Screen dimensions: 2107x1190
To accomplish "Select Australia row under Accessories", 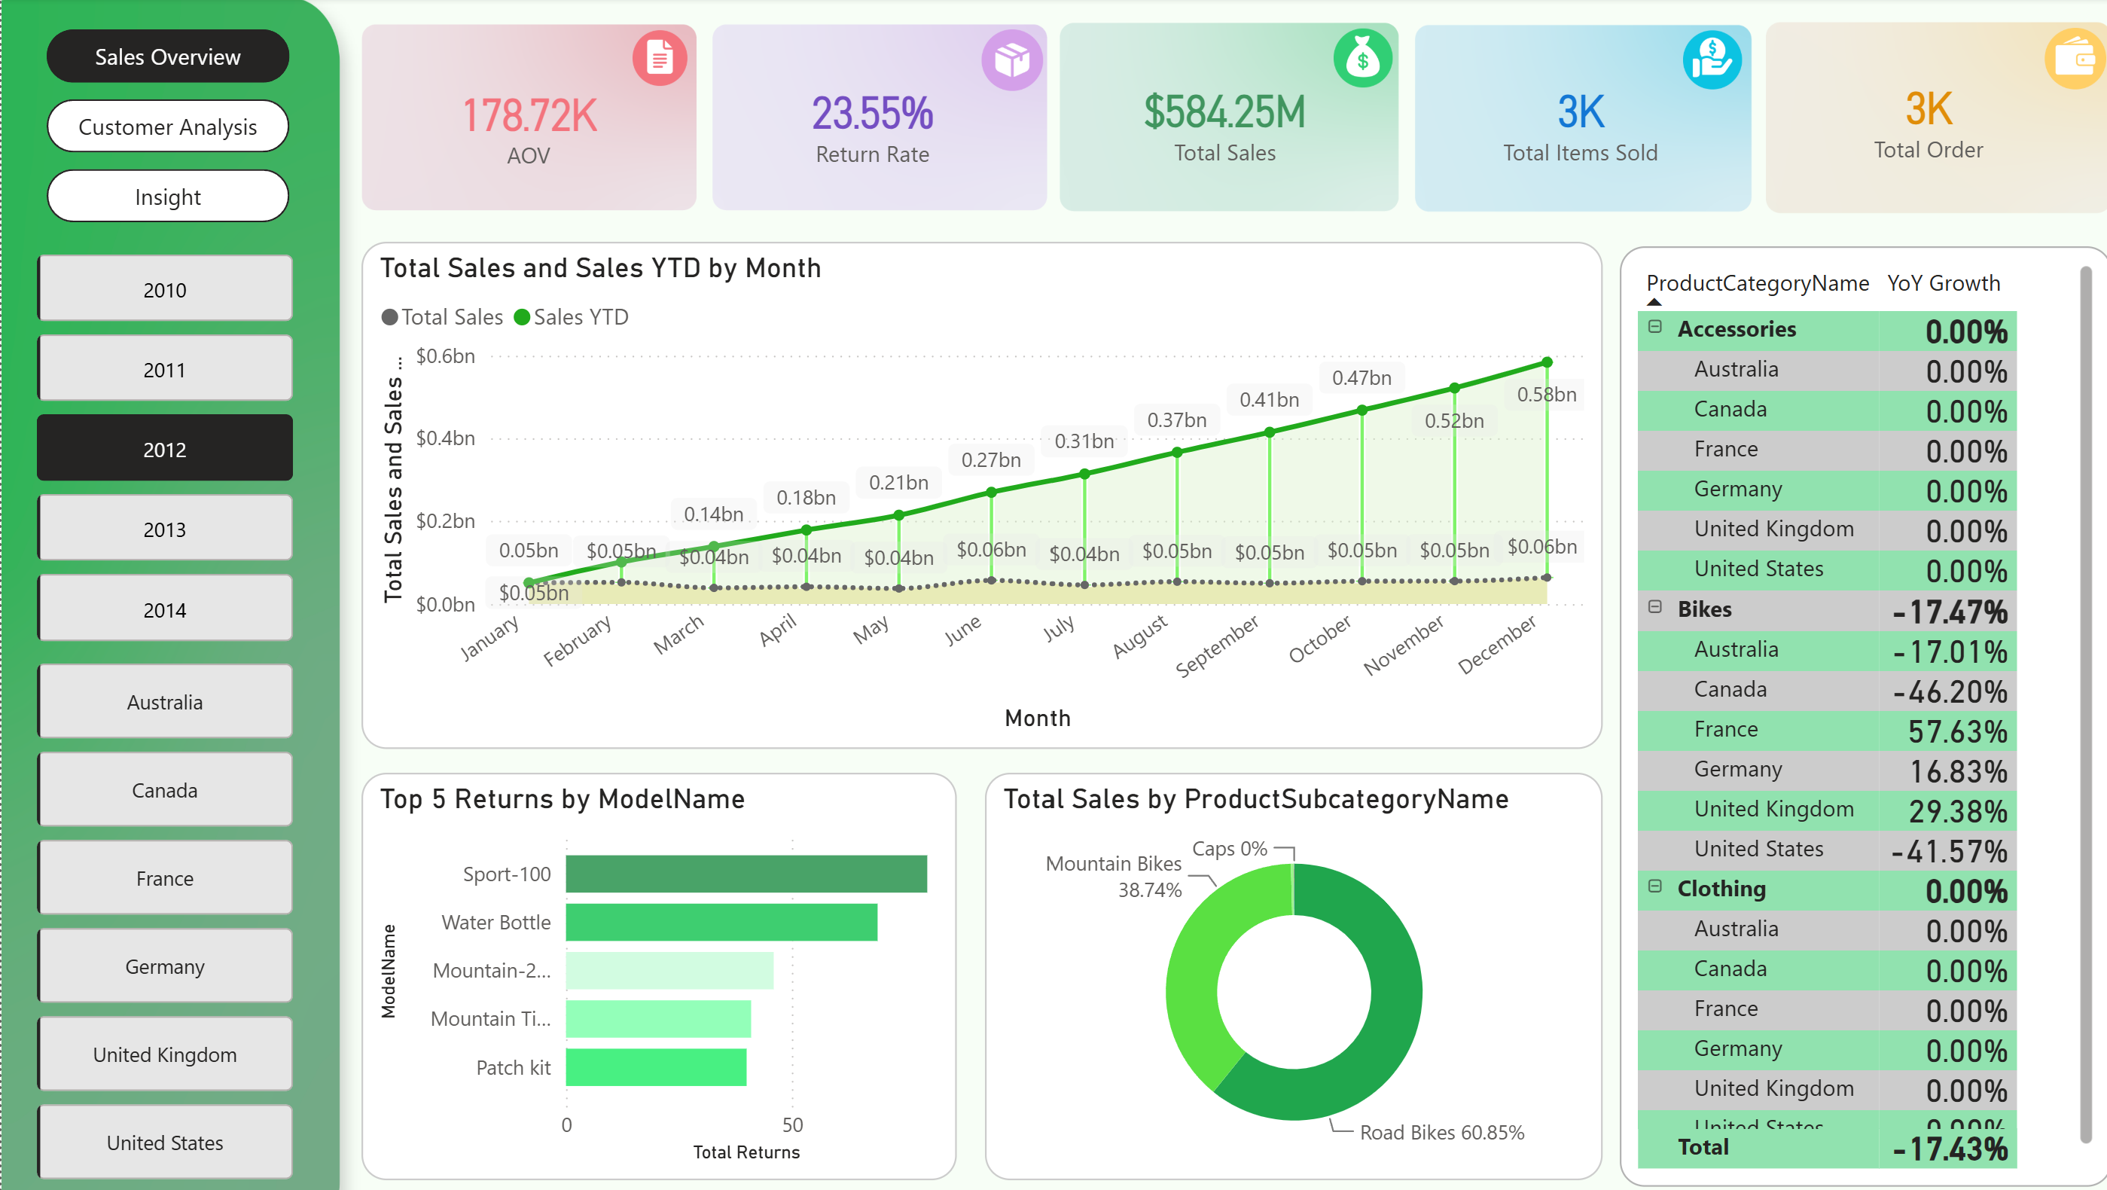I will [1826, 370].
